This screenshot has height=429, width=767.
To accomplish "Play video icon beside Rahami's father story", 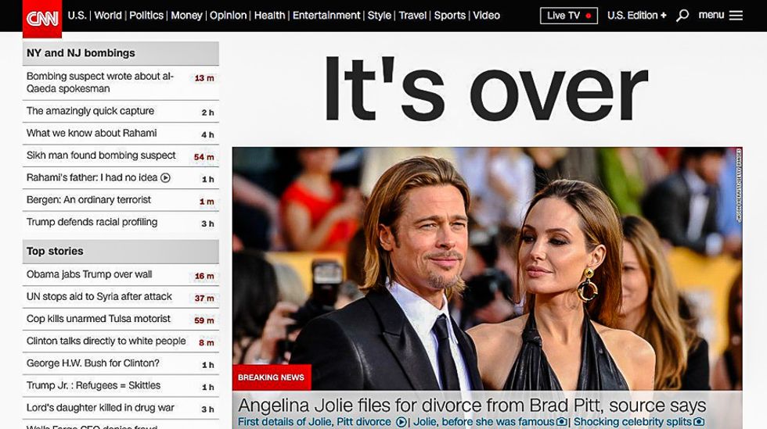I will [165, 178].
